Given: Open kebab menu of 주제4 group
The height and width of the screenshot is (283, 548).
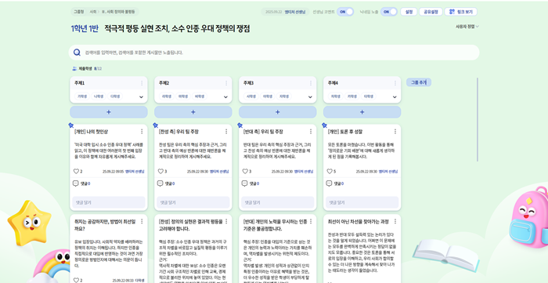Looking at the screenshot, I should coord(395,83).
